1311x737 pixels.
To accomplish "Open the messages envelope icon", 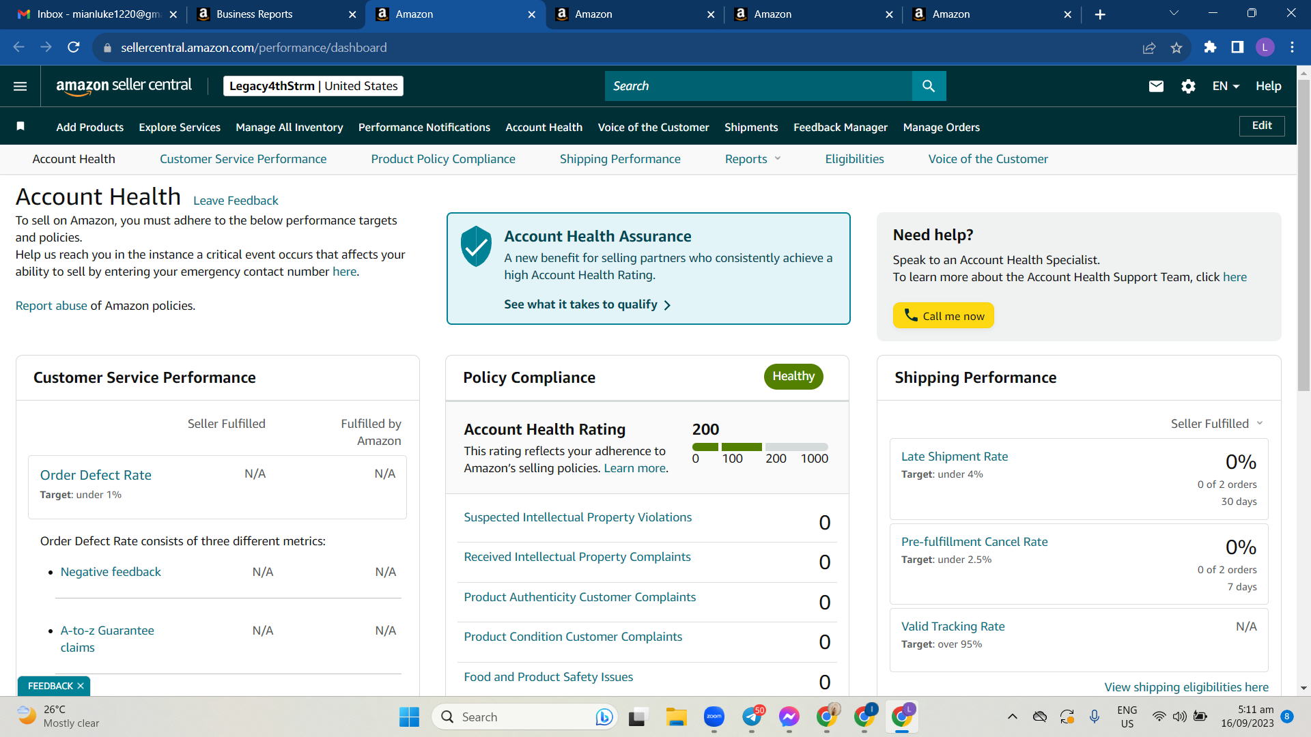I will coord(1156,86).
